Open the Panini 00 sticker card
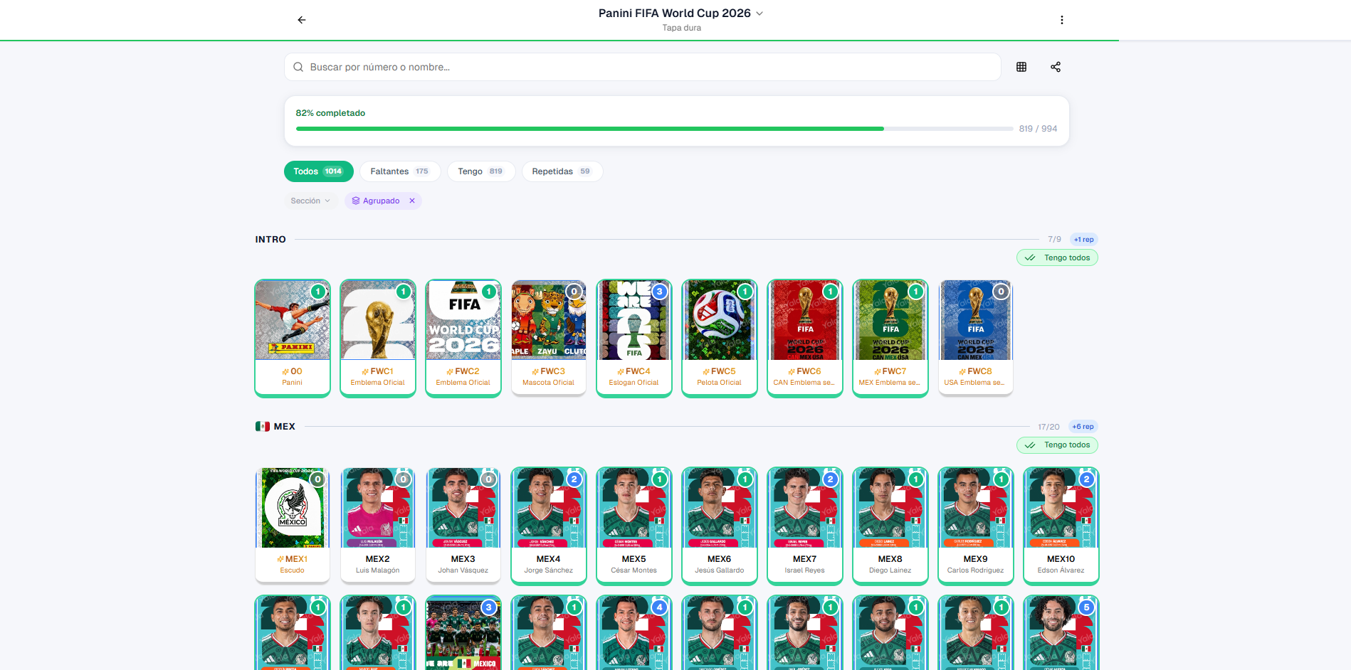 [x=293, y=338]
